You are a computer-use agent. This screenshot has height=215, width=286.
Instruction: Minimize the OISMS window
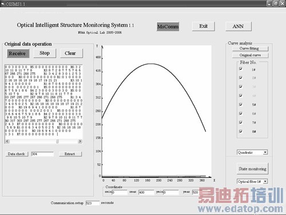coord(269,3)
